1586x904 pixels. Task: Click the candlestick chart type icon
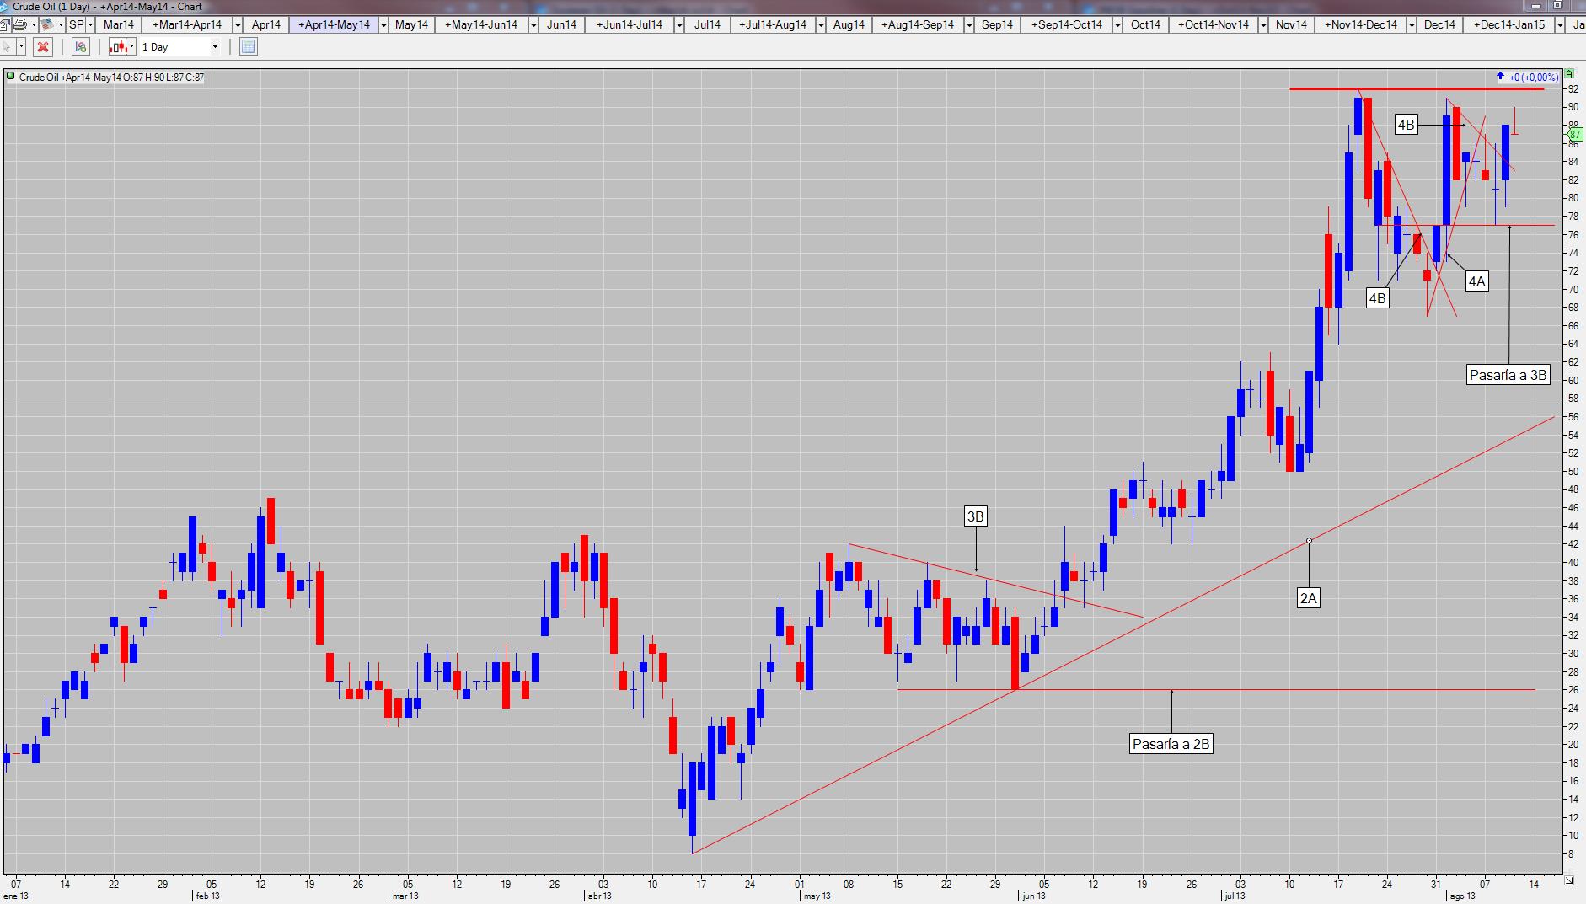[x=119, y=47]
